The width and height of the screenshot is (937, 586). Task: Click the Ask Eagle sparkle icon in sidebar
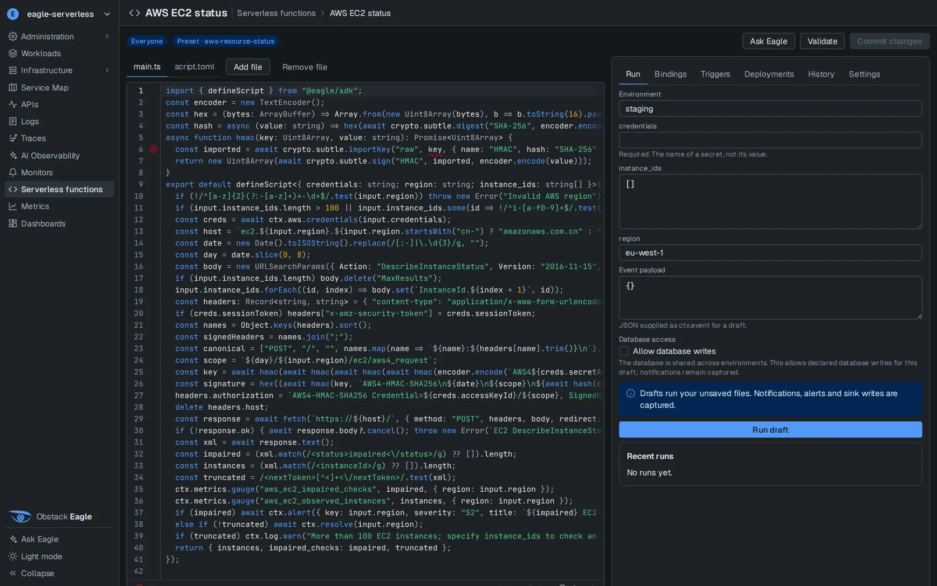[13, 539]
